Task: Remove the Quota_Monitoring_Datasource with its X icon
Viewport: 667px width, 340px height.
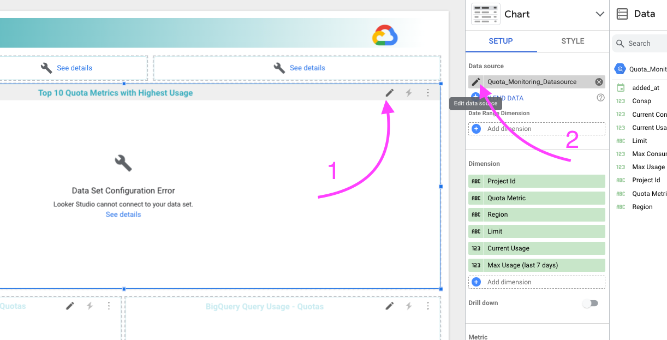Action: tap(599, 82)
